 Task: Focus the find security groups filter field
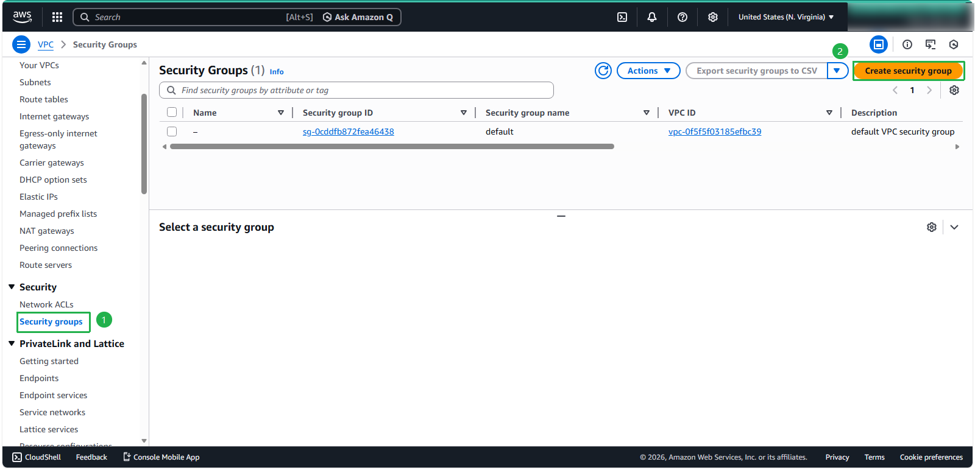pos(356,90)
